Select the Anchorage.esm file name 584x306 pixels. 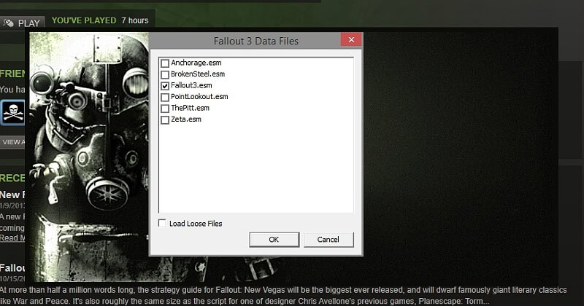click(x=196, y=63)
